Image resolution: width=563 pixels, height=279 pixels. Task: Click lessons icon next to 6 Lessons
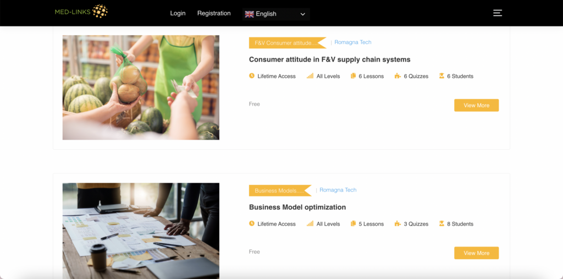353,76
